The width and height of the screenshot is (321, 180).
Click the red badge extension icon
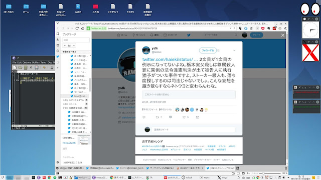(x=274, y=28)
